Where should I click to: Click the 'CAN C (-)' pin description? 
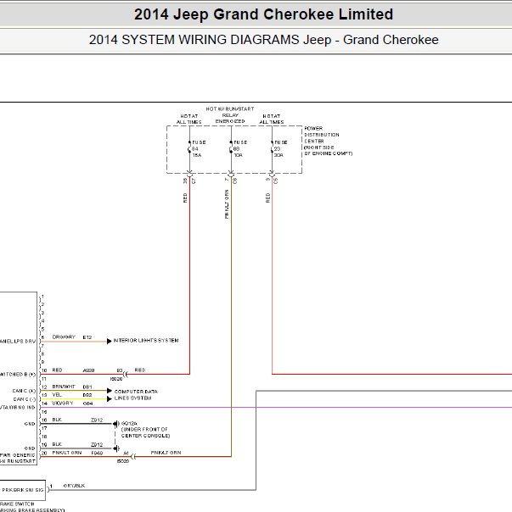pos(25,399)
